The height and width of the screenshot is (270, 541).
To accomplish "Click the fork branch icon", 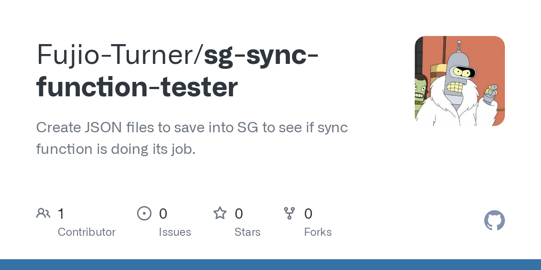I will click(289, 213).
